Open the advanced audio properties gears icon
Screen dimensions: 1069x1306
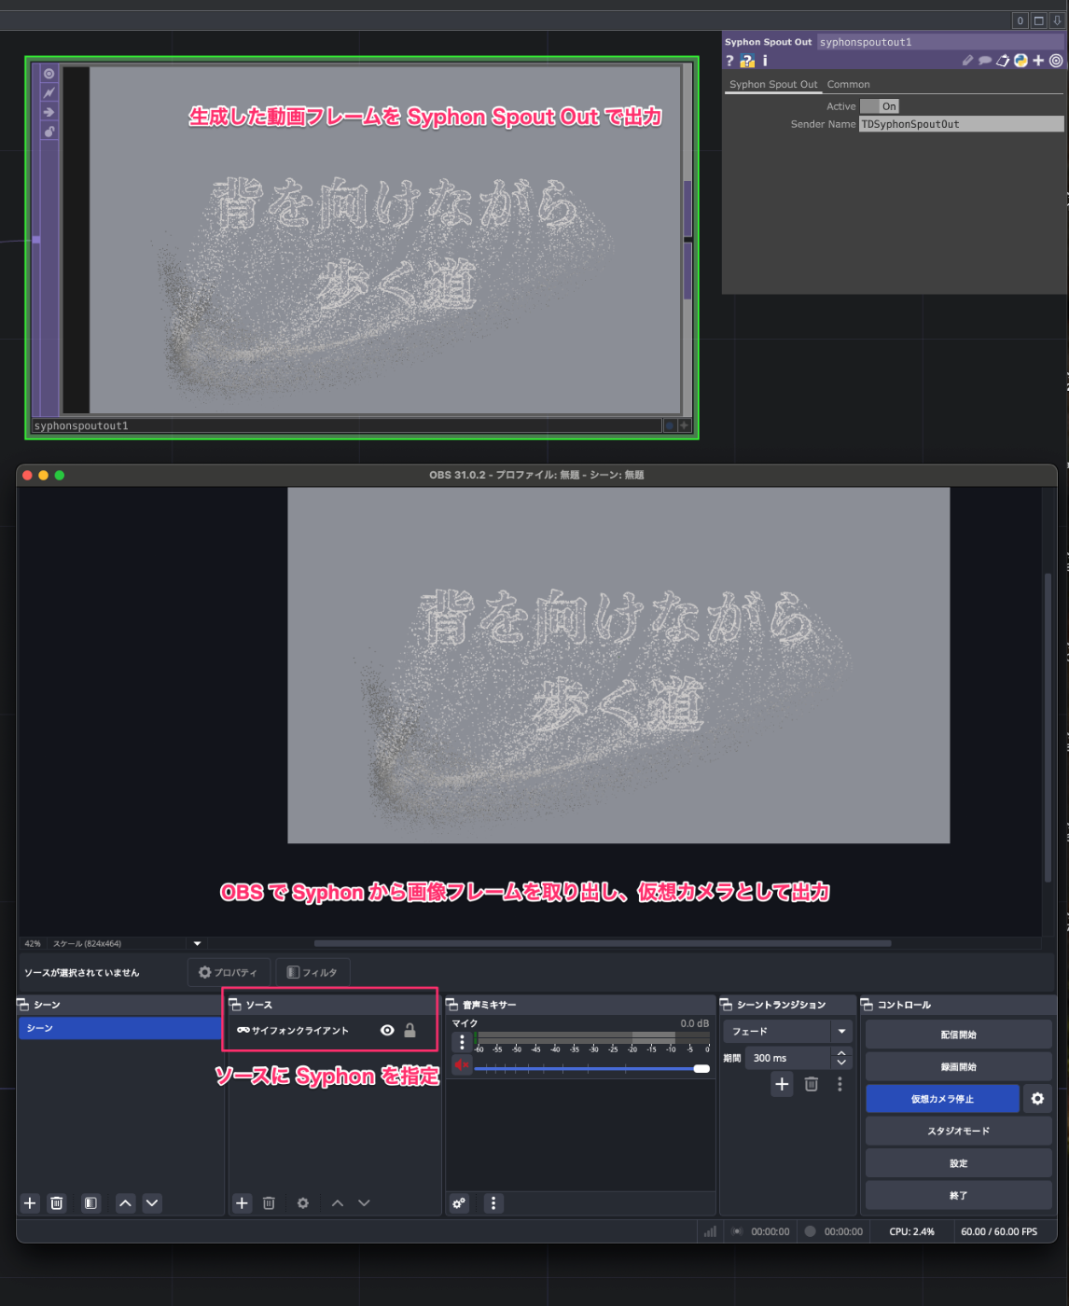point(459,1202)
